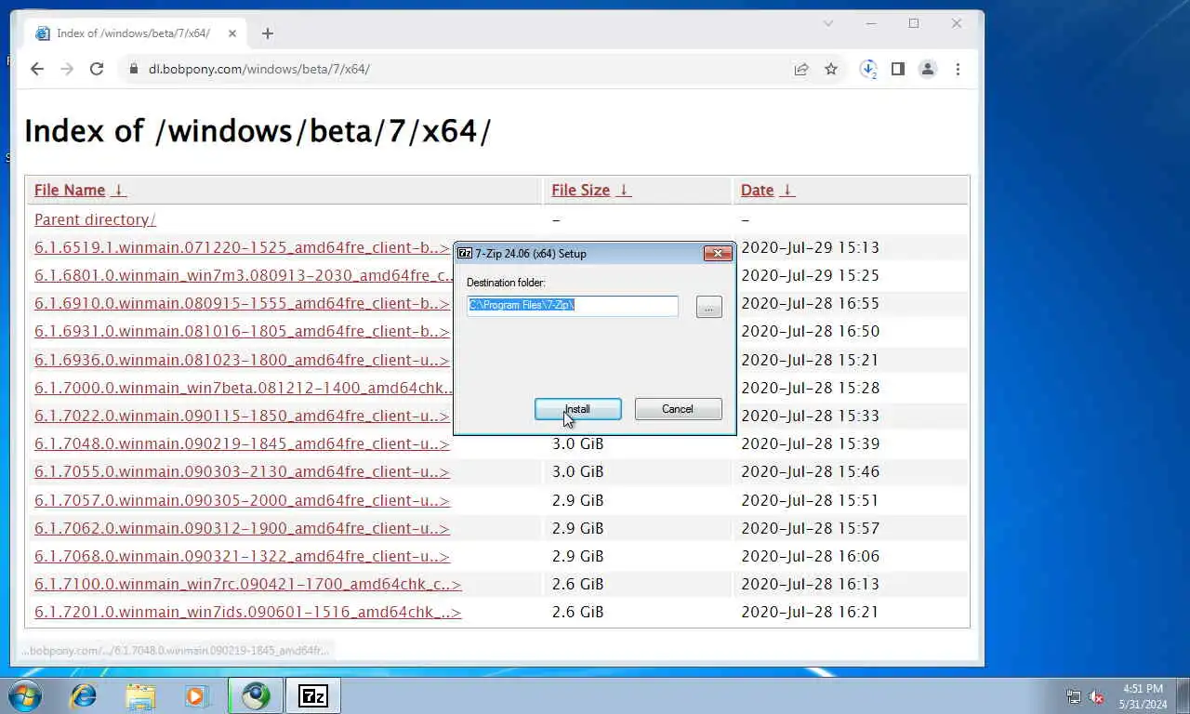Open the Windows Start orb
This screenshot has width=1190, height=714.
pos(24,695)
